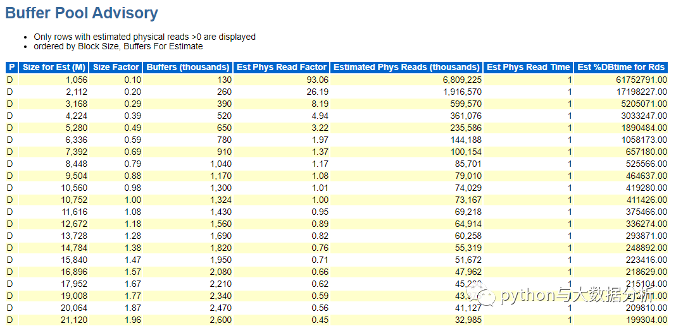Click DBtime value 17198227.00
Image resolution: width=676 pixels, height=326 pixels.
point(643,92)
